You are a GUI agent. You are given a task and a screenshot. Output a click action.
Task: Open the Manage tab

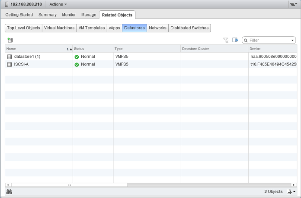tap(88, 15)
